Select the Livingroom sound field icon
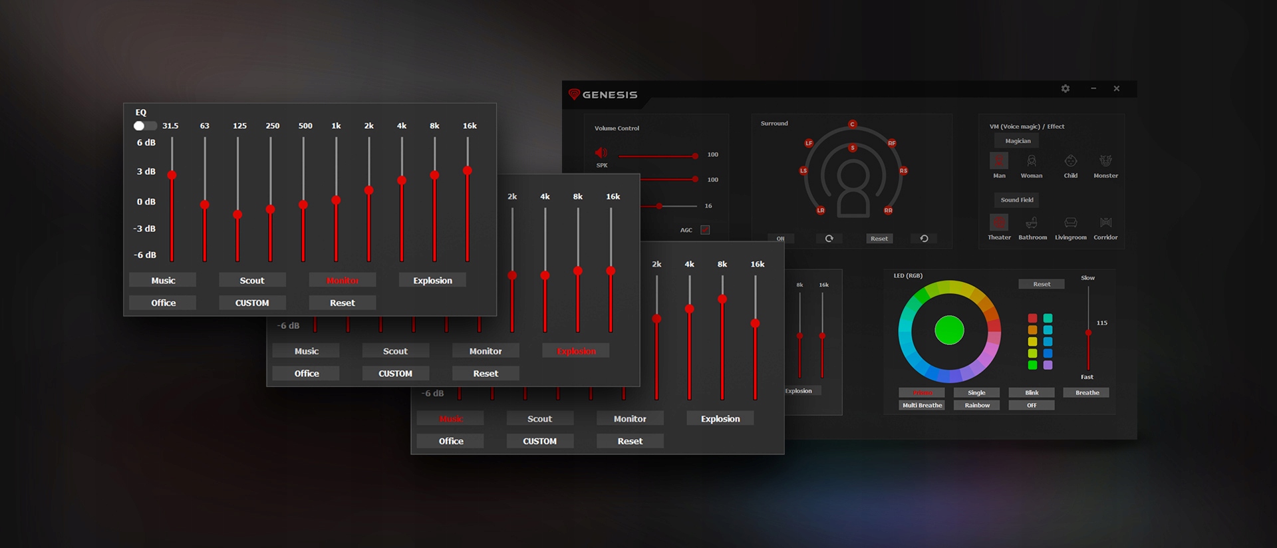 point(1071,222)
